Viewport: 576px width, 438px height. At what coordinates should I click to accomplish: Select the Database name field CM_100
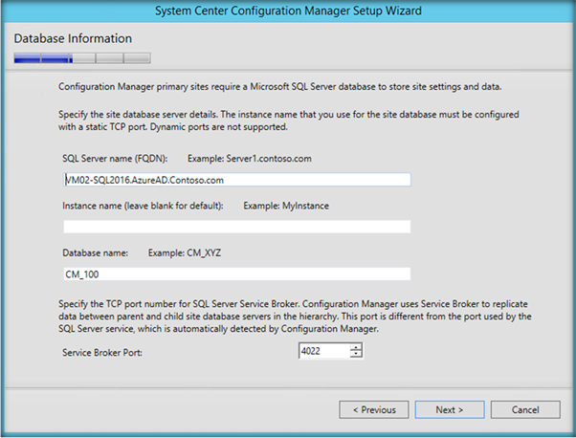click(237, 274)
